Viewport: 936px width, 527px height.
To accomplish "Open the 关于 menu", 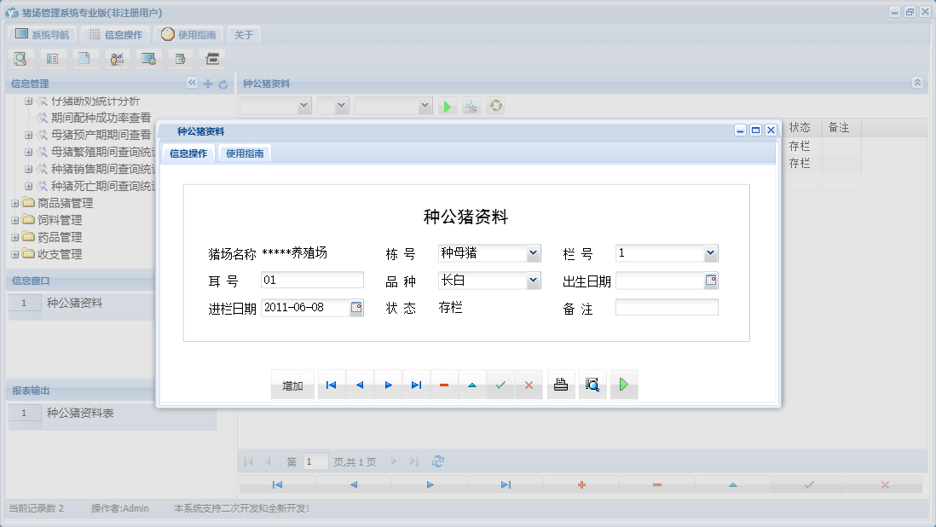I will [x=244, y=34].
